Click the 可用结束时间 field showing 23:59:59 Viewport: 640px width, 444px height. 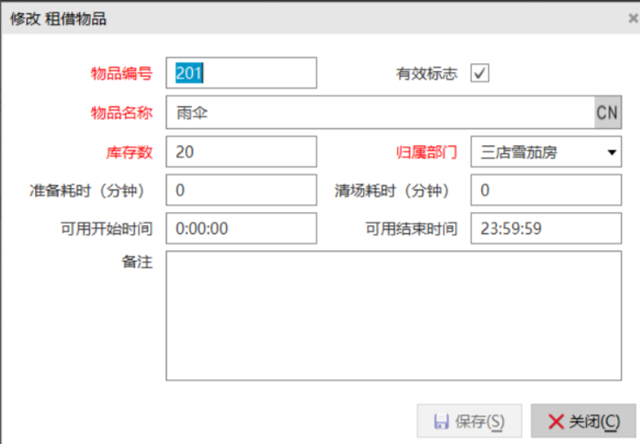545,229
